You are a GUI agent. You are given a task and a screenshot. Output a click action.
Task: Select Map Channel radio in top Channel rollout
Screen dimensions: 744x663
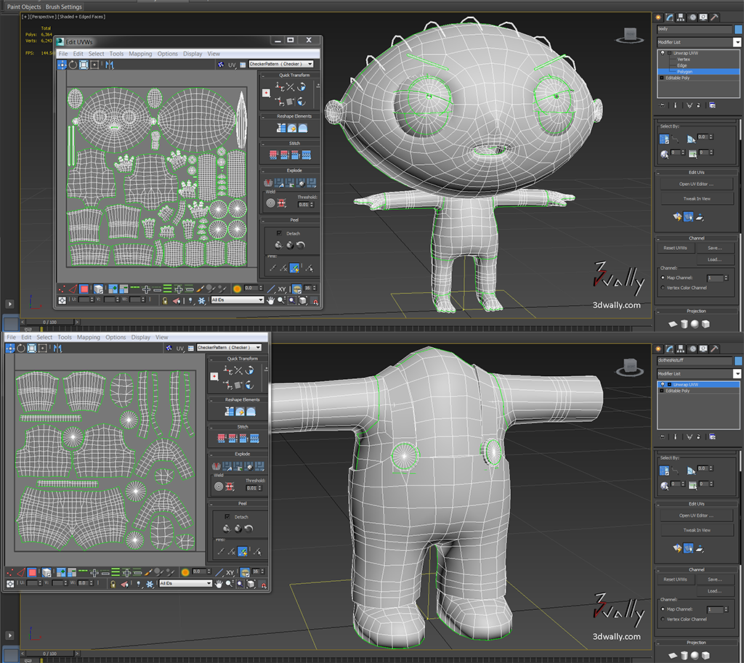tap(663, 277)
